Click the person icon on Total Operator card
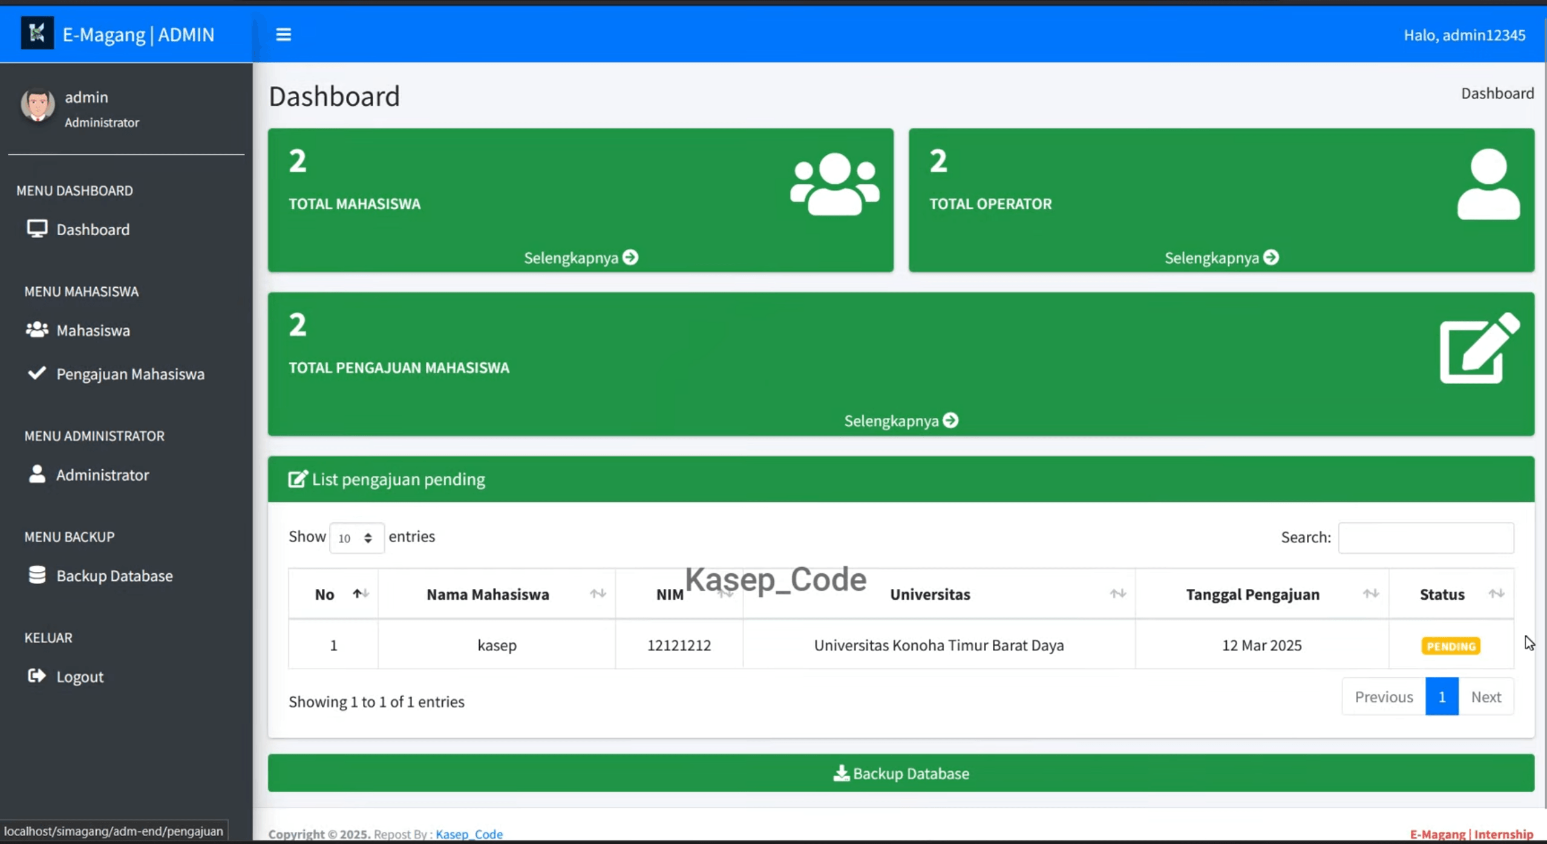This screenshot has height=844, width=1547. [1488, 184]
